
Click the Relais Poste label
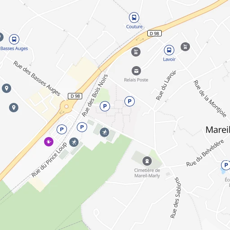[136, 80]
